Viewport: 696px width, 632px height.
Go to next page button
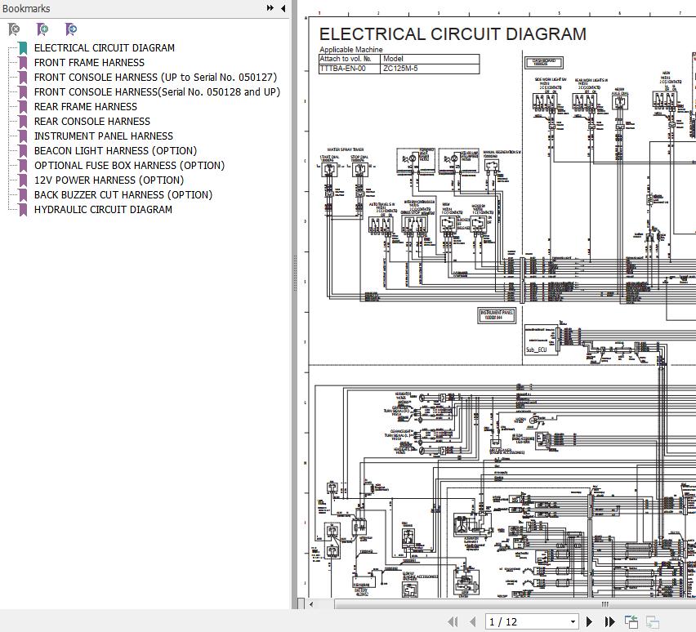pyautogui.click(x=590, y=621)
